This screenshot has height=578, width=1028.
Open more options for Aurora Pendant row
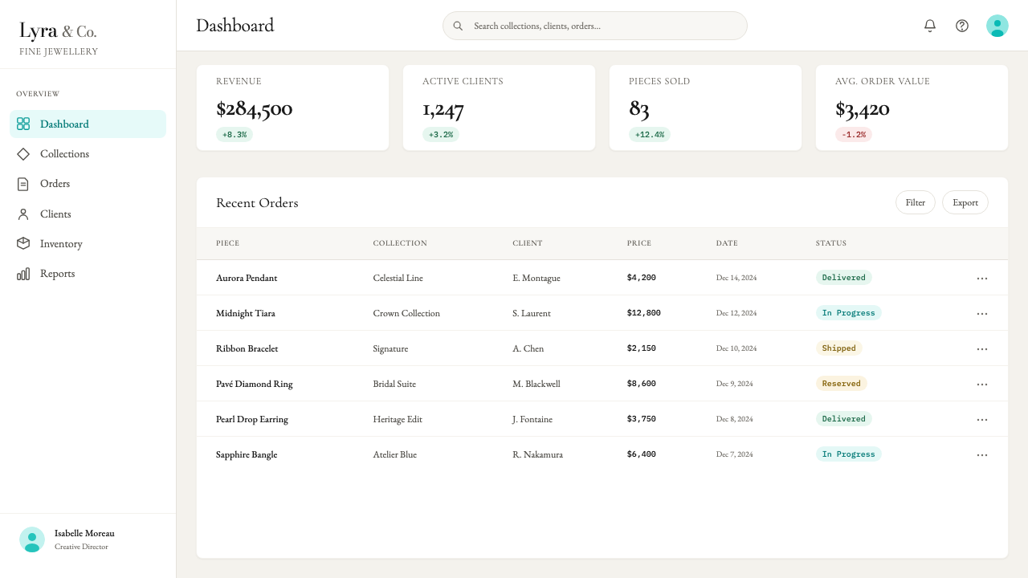click(x=981, y=278)
